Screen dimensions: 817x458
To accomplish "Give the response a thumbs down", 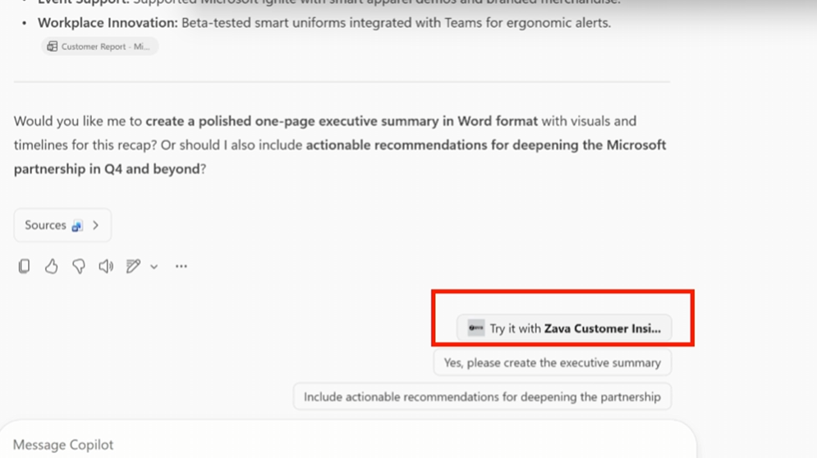I will 79,266.
